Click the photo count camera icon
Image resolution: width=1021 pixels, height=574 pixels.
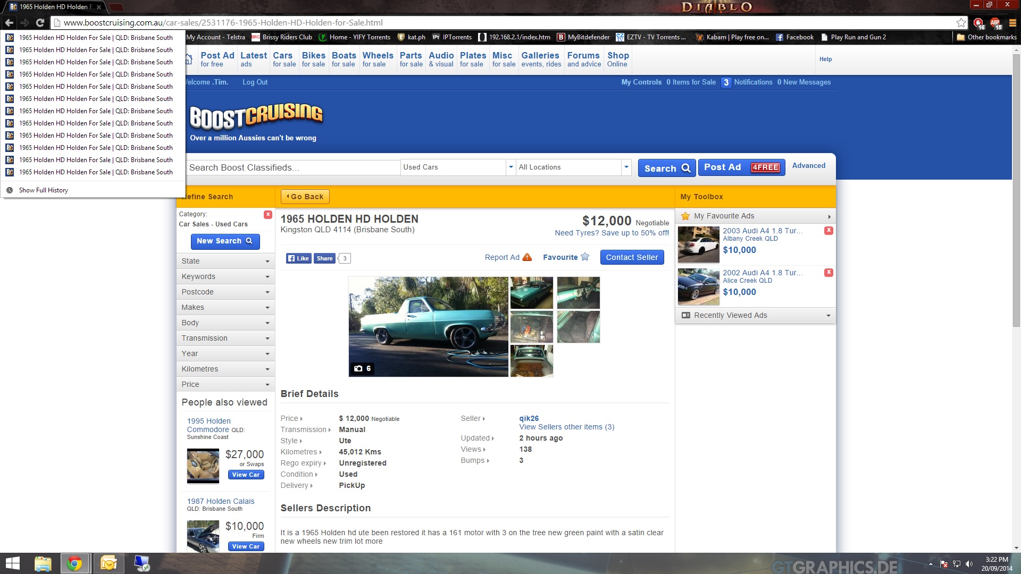[x=358, y=368]
